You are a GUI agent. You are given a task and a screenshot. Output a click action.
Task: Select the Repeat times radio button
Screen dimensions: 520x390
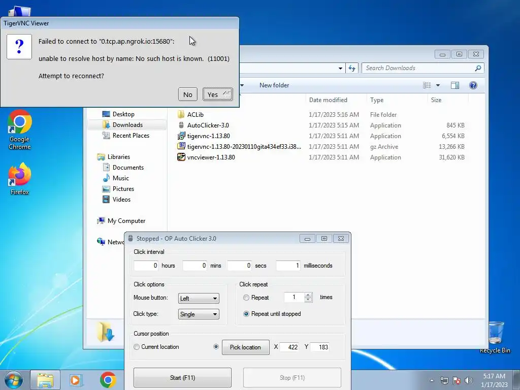click(246, 298)
